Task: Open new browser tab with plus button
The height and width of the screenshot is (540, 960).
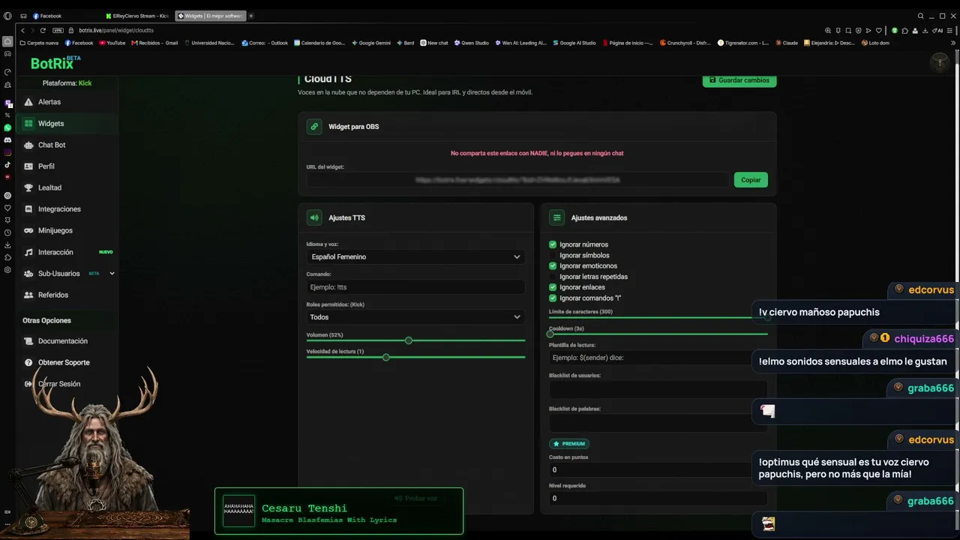Action: pos(251,16)
